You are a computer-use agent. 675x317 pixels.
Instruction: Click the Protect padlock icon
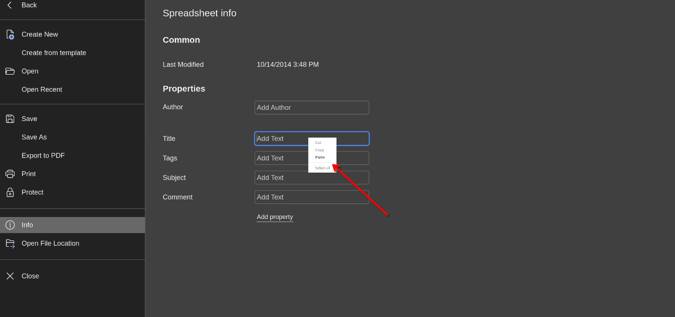(x=10, y=193)
